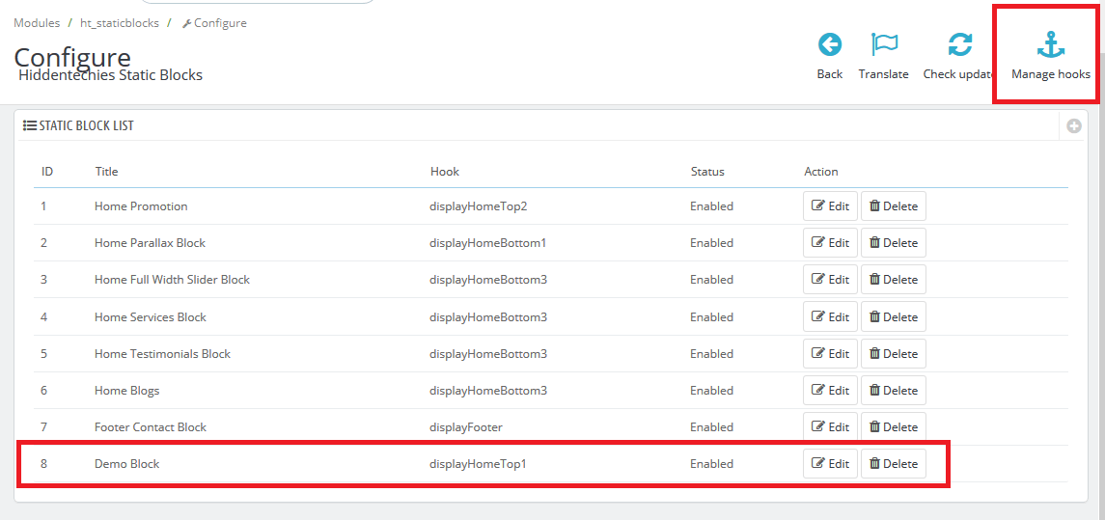The image size is (1105, 520).
Task: Edit the Home Testimonials Block
Action: pos(830,354)
